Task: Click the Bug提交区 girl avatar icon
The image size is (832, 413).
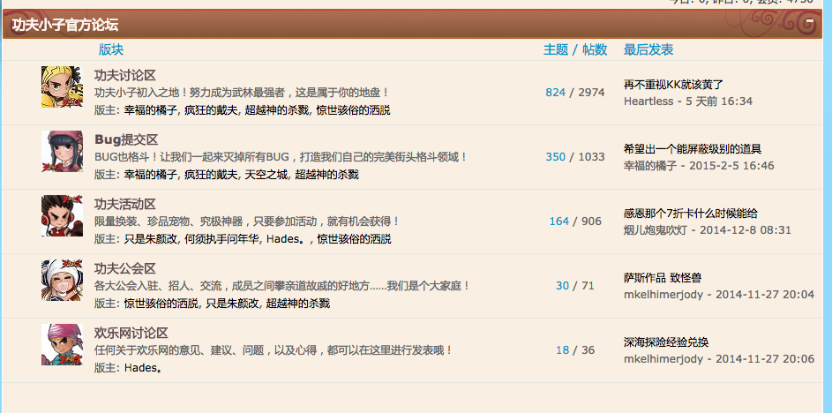Action: click(62, 152)
